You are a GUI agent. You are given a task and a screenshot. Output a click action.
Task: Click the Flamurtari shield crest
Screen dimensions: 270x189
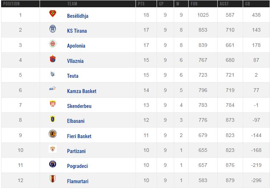point(53,179)
